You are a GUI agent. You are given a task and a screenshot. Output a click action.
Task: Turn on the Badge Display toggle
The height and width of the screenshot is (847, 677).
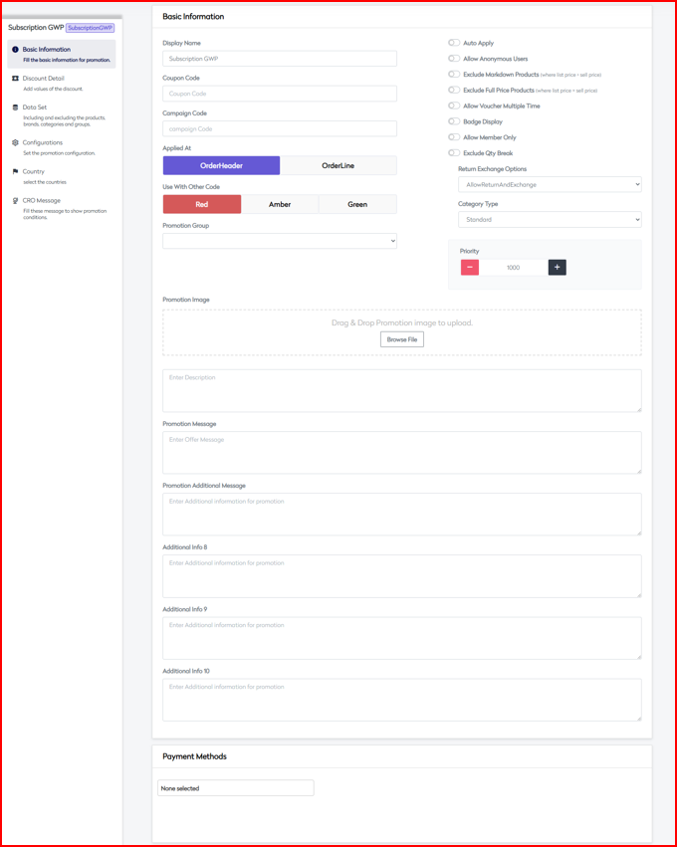pos(454,121)
